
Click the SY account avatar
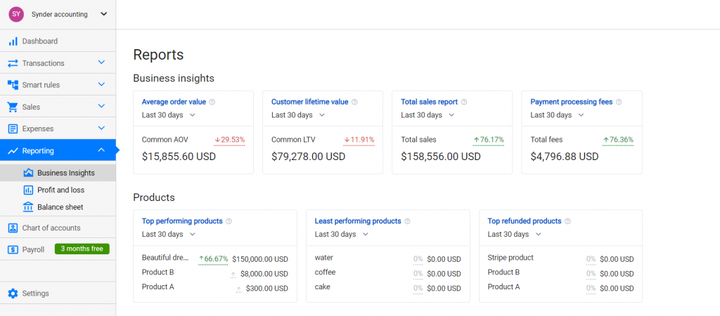click(x=16, y=14)
